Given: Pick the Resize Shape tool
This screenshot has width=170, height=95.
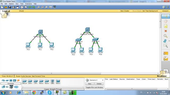Looking at the screenshot, I should (165, 46).
